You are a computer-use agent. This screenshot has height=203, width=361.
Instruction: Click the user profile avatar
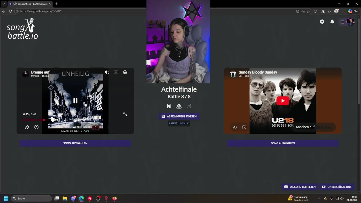pos(350,22)
